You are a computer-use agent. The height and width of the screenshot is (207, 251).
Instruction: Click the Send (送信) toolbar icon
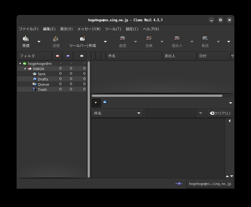pos(56,39)
